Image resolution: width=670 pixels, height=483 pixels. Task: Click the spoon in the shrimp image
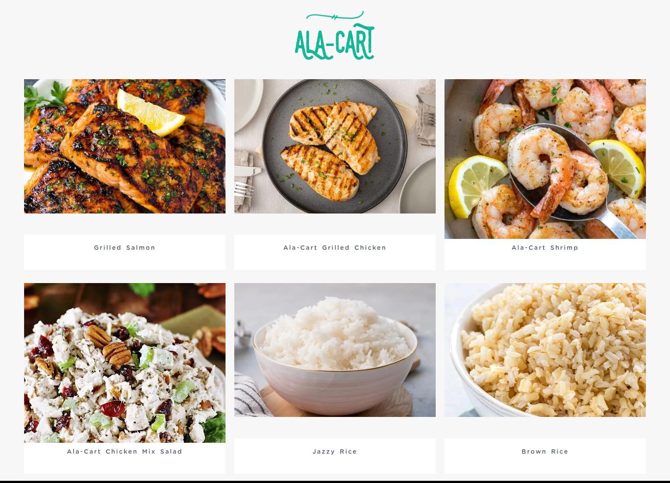point(569,175)
